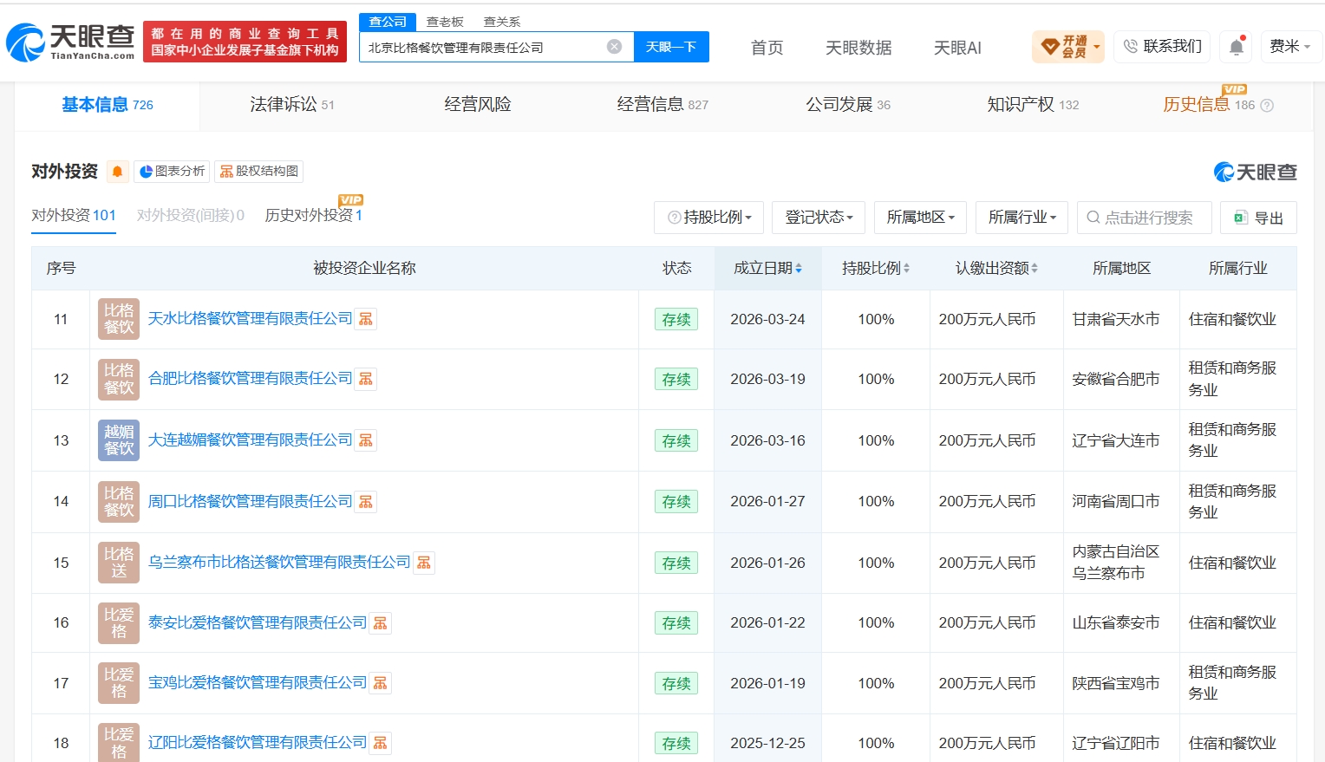The image size is (1325, 762).
Task: Click the 比格餐饮 logo of 周口比格餐饮
Action: coord(119,502)
